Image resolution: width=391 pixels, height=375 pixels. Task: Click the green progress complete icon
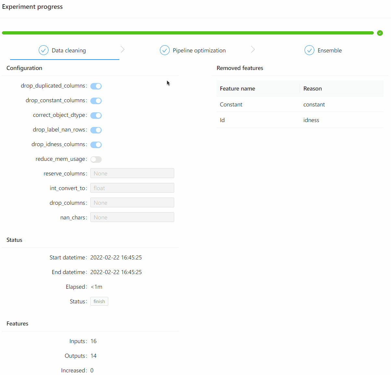pyautogui.click(x=380, y=33)
